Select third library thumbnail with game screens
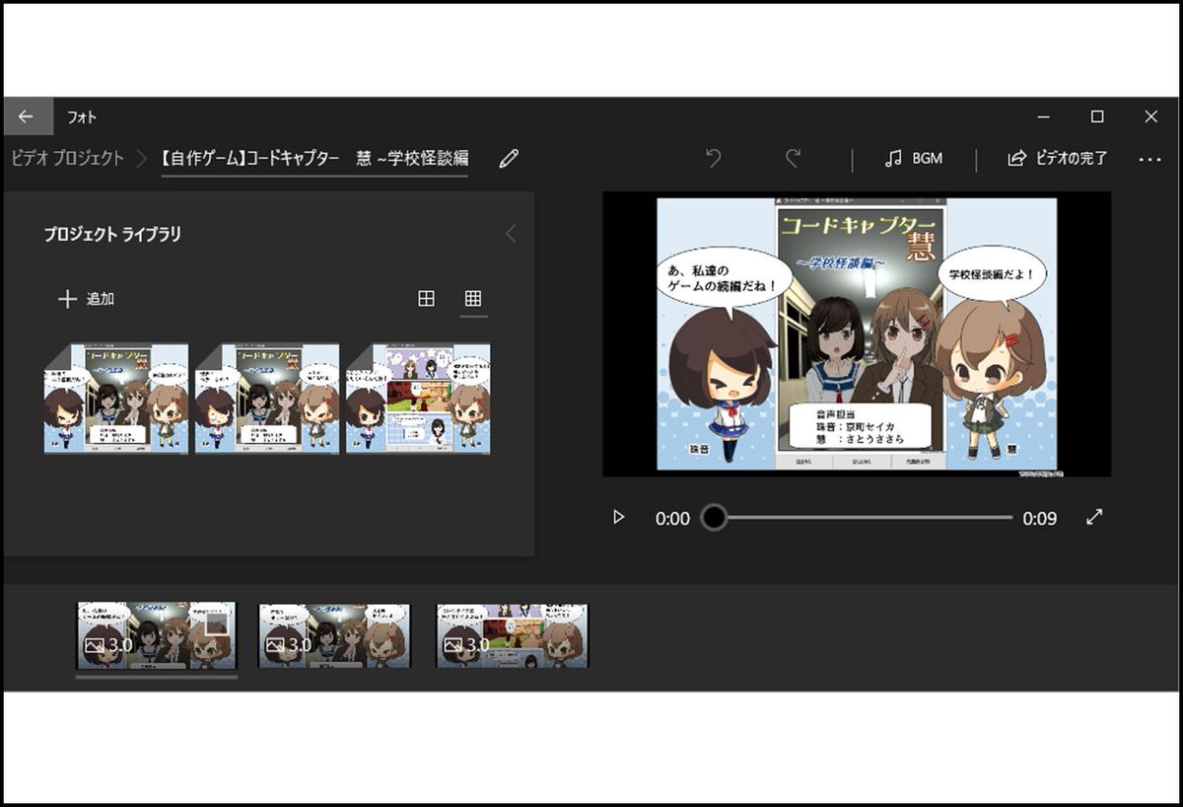The width and height of the screenshot is (1183, 807). [418, 399]
